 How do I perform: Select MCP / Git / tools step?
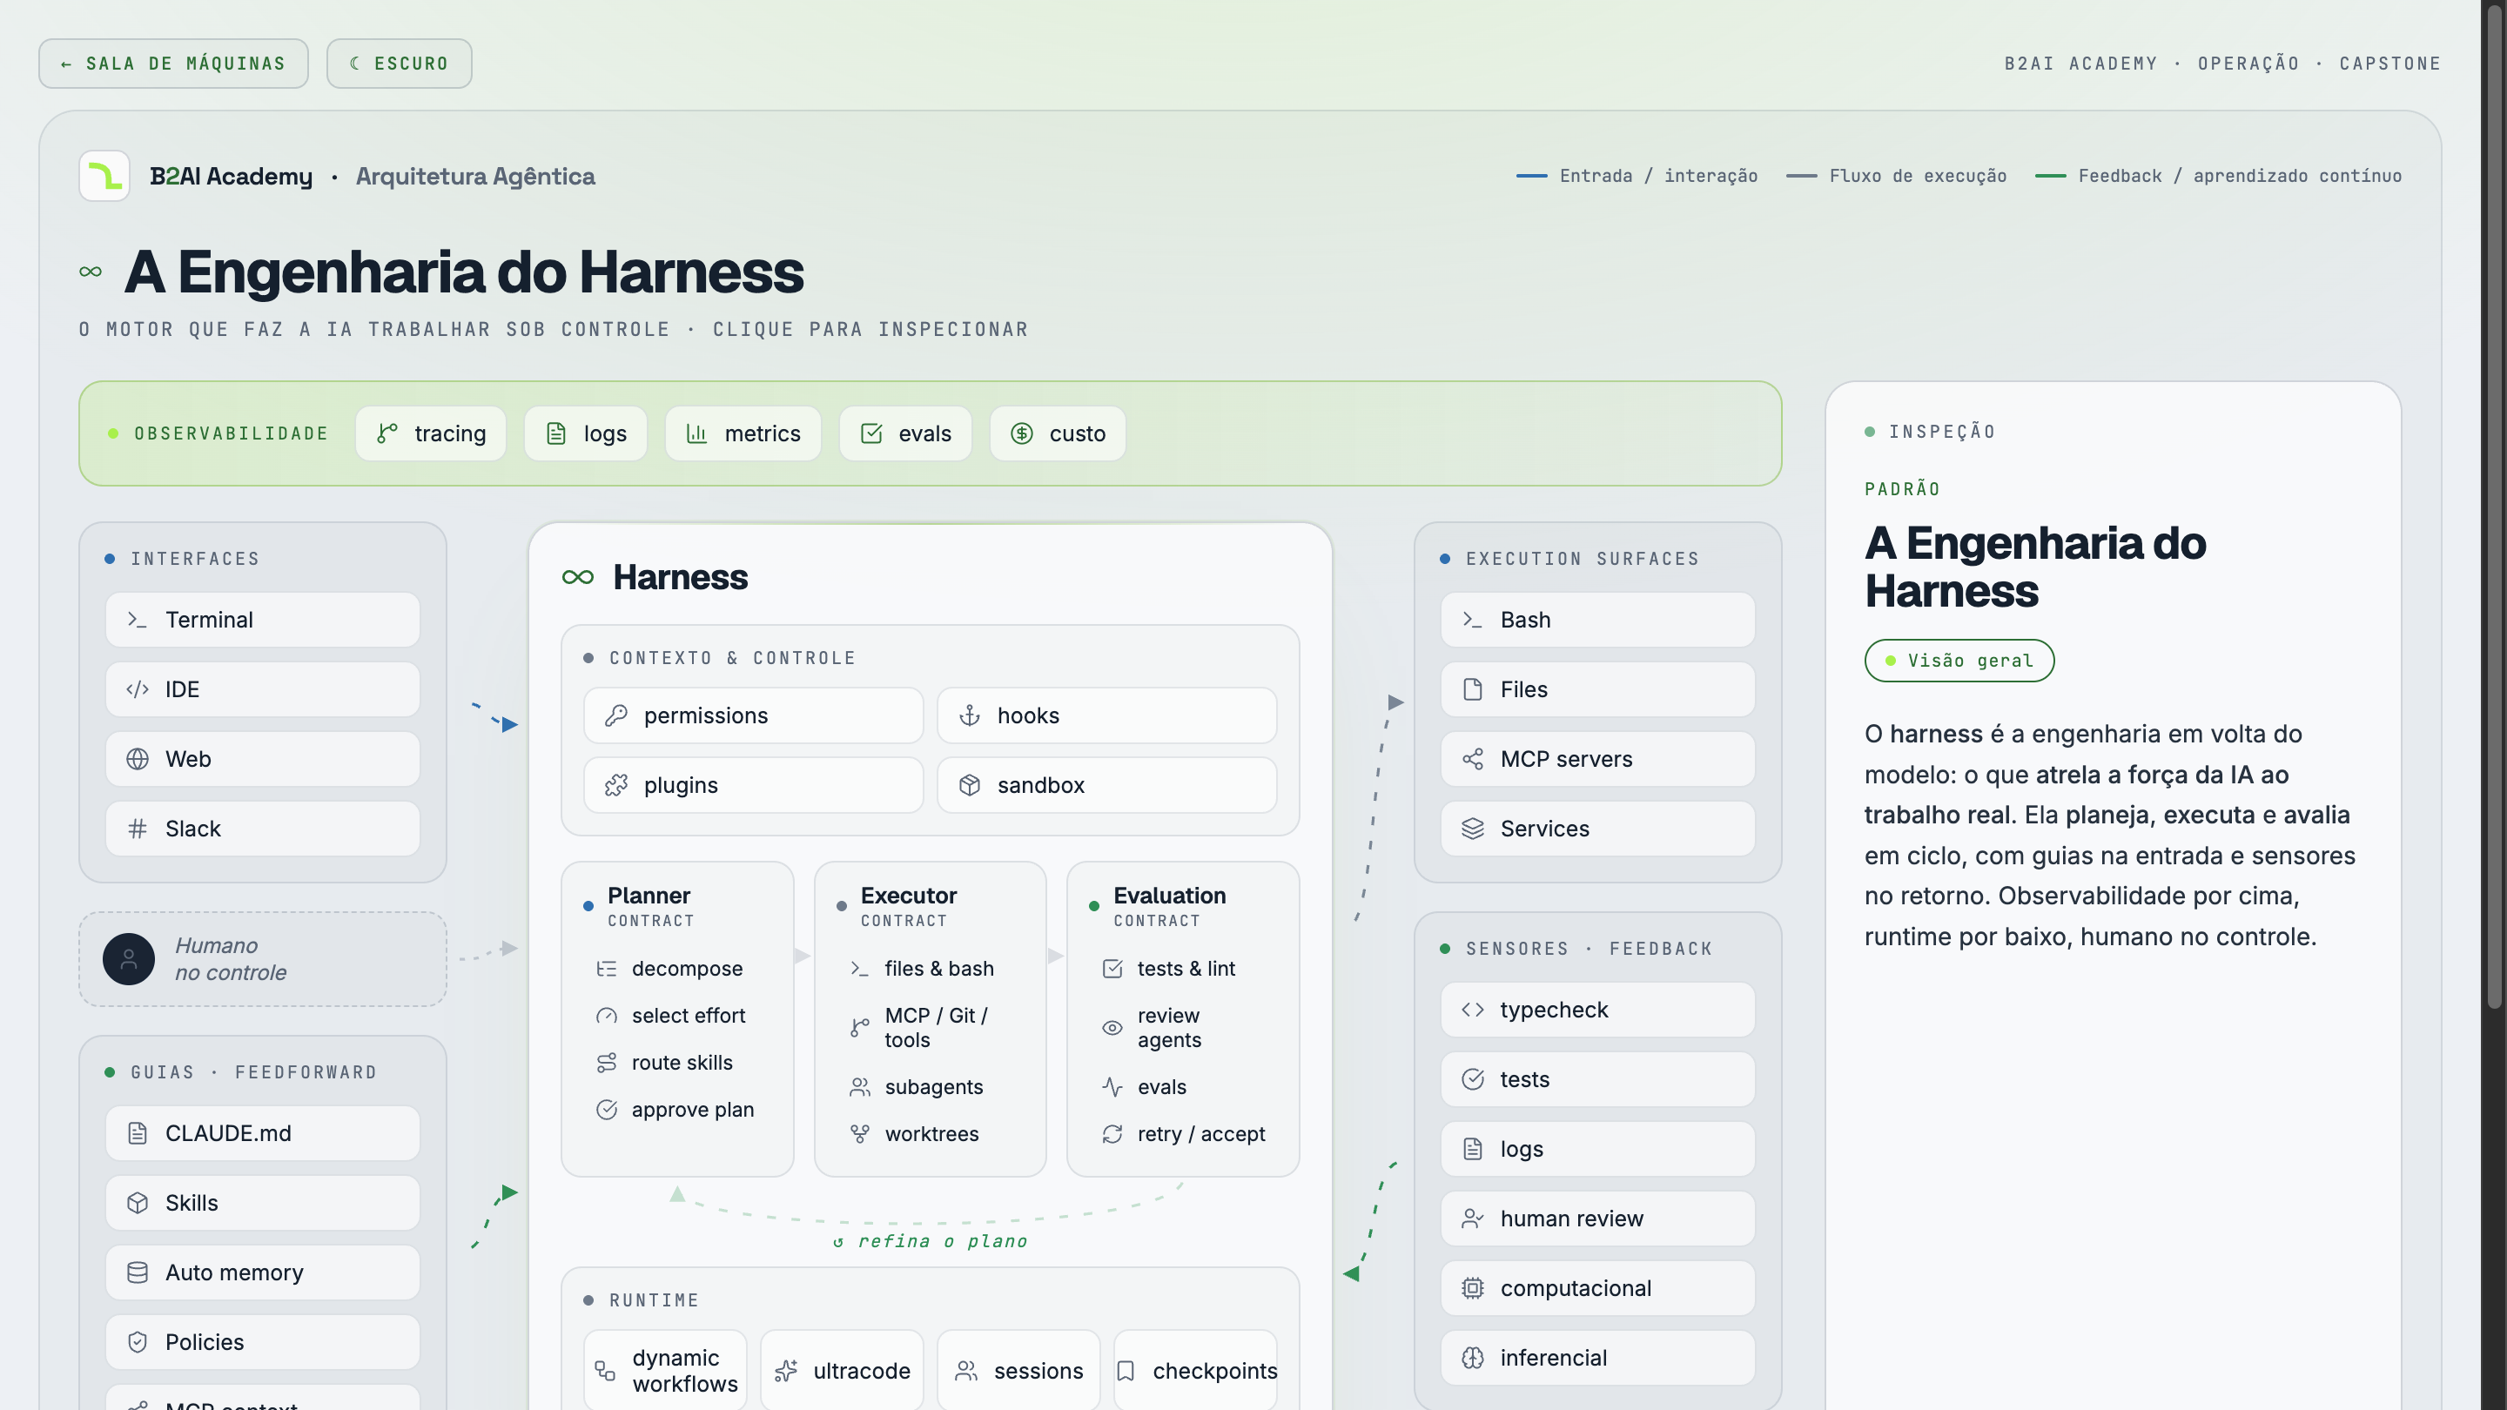[931, 1028]
